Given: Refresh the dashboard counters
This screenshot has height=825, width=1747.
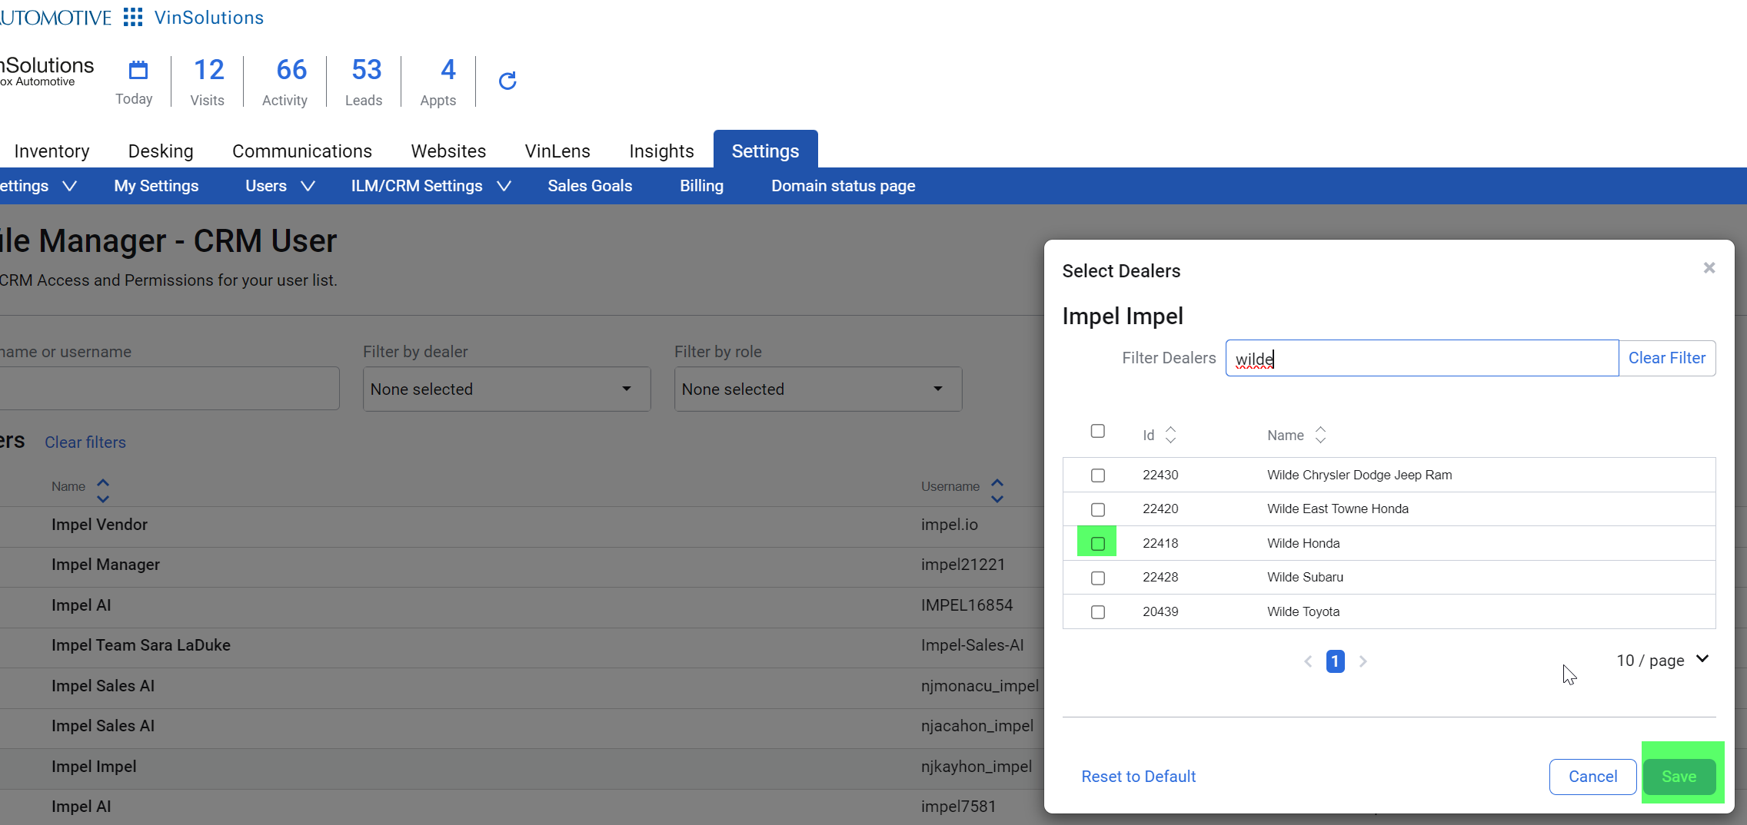Looking at the screenshot, I should coord(507,81).
